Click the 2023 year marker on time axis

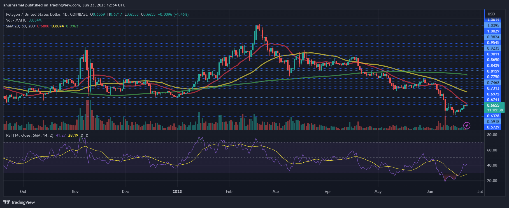(x=177, y=191)
